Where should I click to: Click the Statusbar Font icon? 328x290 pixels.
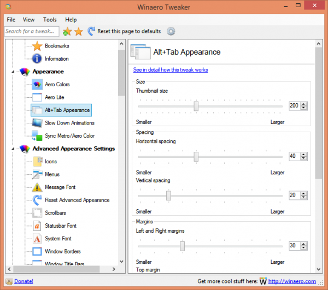coord(37,226)
